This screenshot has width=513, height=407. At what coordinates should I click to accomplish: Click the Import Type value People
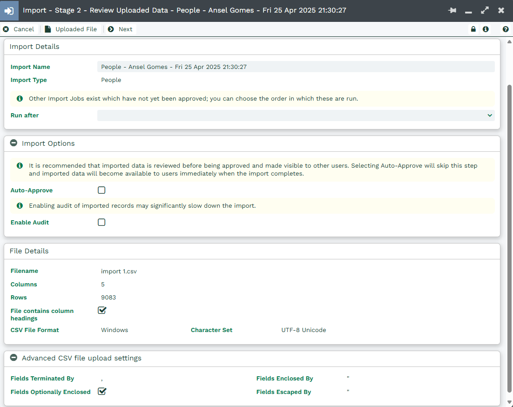[x=111, y=80]
